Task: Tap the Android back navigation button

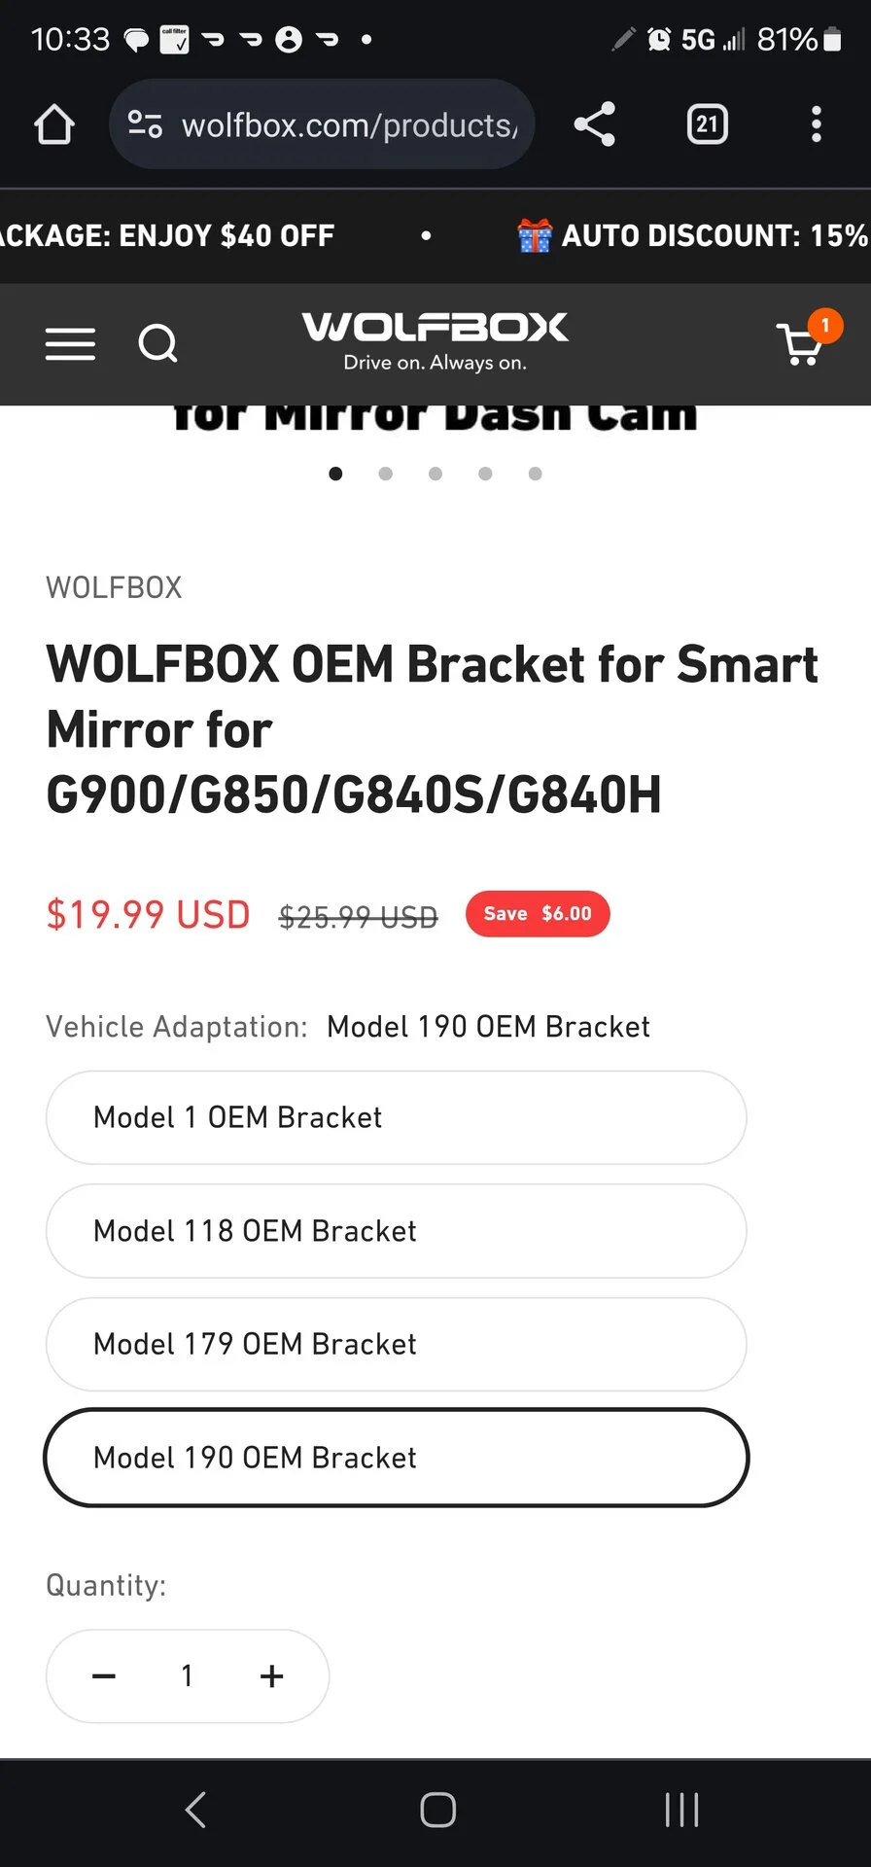Action: [x=195, y=1810]
